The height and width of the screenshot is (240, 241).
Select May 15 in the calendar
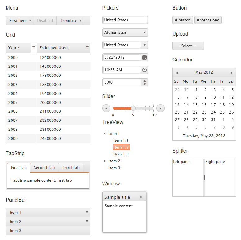click(x=195, y=105)
